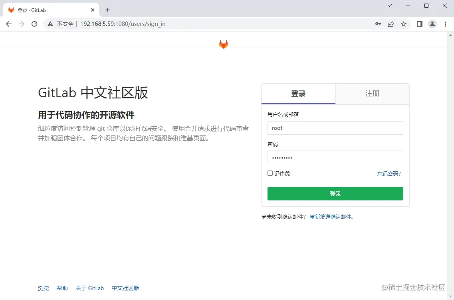Maximize the browser window
The image size is (454, 300).
pos(426,6)
